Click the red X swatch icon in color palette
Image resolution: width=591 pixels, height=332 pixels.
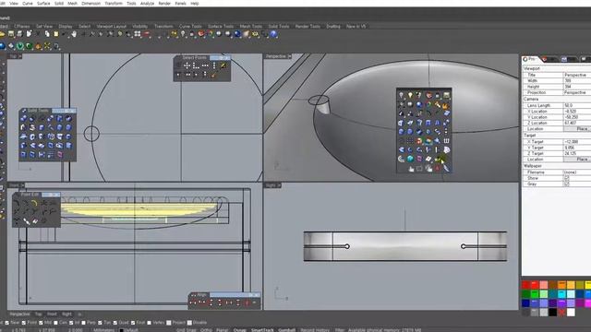coord(562,312)
